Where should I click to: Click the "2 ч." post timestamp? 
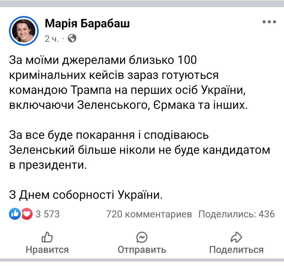pos(51,39)
